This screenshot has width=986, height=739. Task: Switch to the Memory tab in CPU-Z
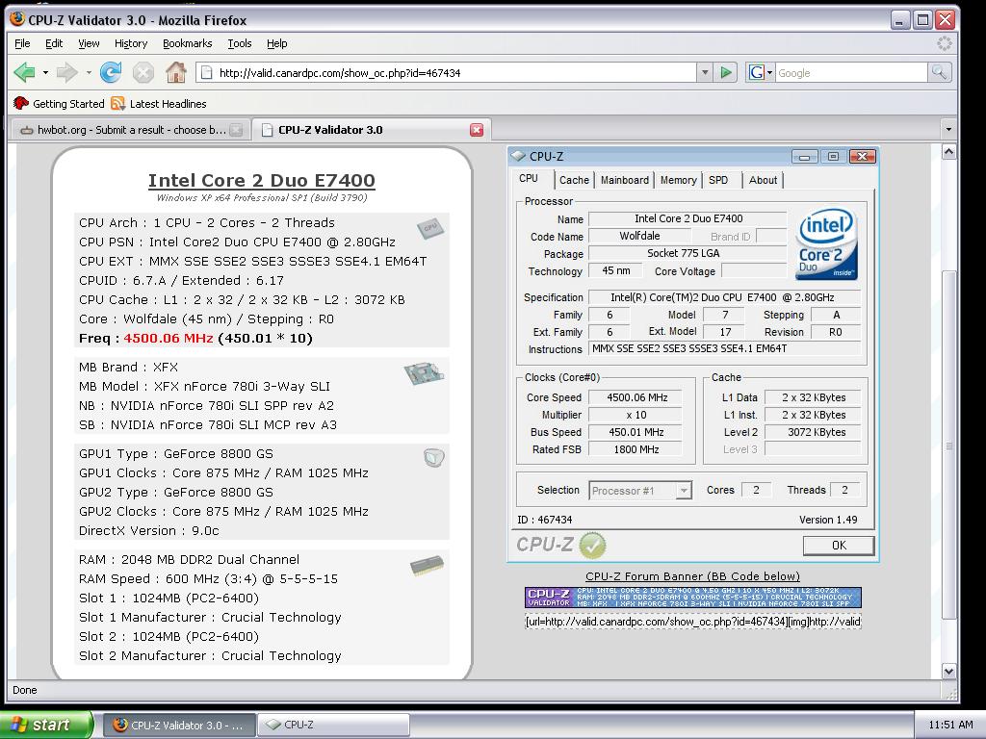tap(679, 180)
